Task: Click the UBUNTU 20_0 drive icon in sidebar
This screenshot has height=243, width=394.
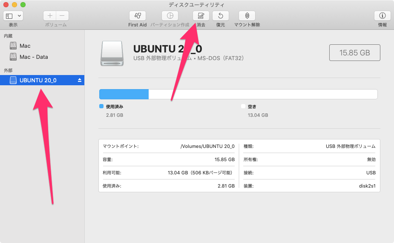Action: 13,80
